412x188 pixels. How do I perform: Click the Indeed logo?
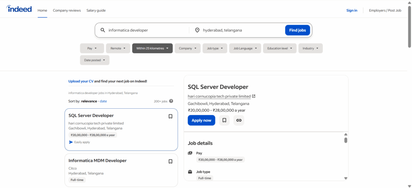[x=19, y=9]
